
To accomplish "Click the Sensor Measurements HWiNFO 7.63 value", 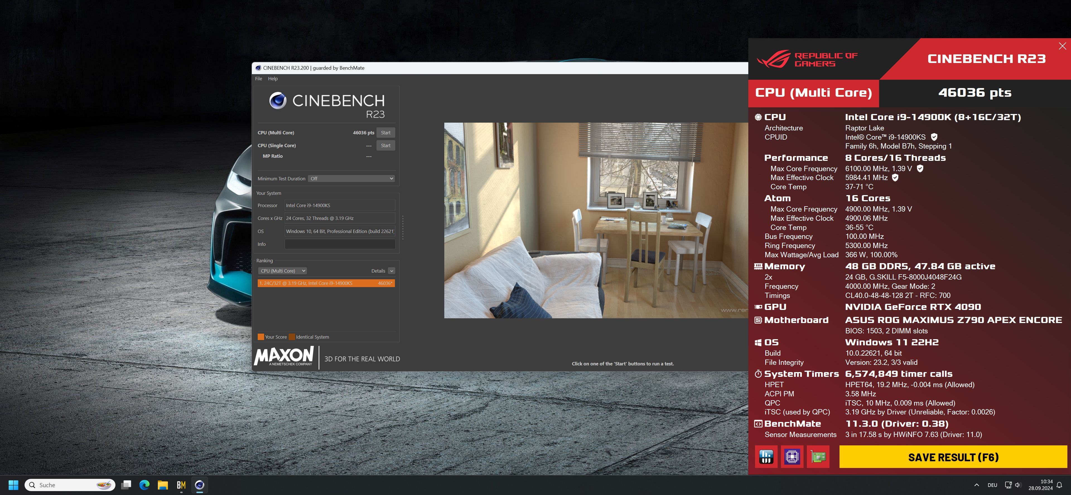I will click(x=913, y=434).
